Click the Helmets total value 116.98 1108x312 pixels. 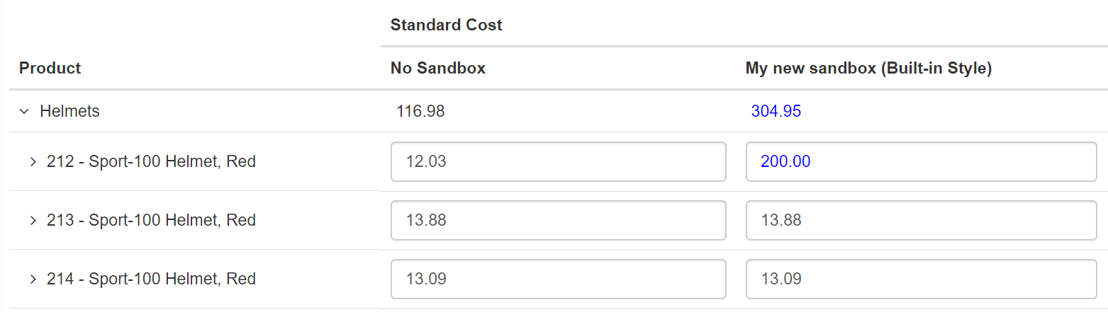point(421,111)
